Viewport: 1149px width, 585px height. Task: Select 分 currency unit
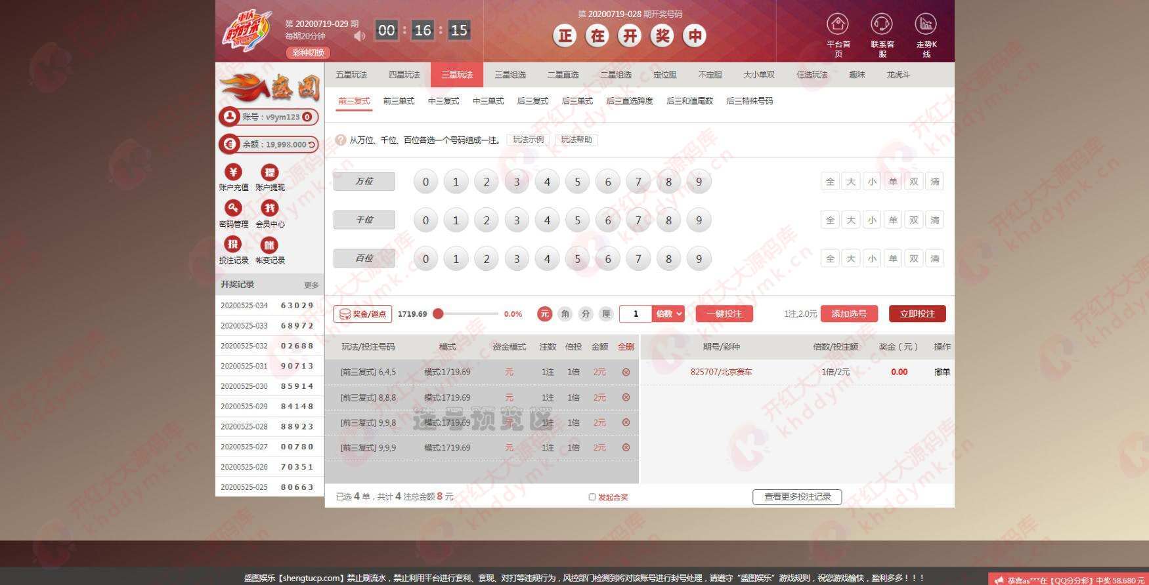tap(586, 314)
